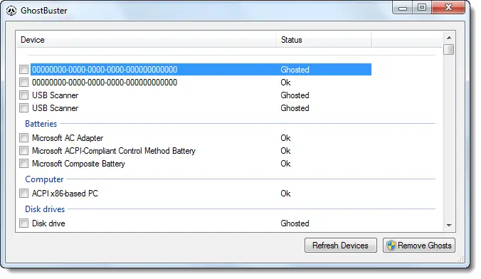Check the box for highlighted Ghosted GUID device

point(23,69)
